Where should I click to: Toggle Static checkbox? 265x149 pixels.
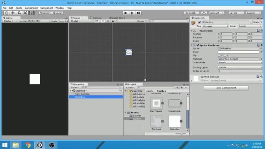251,22
